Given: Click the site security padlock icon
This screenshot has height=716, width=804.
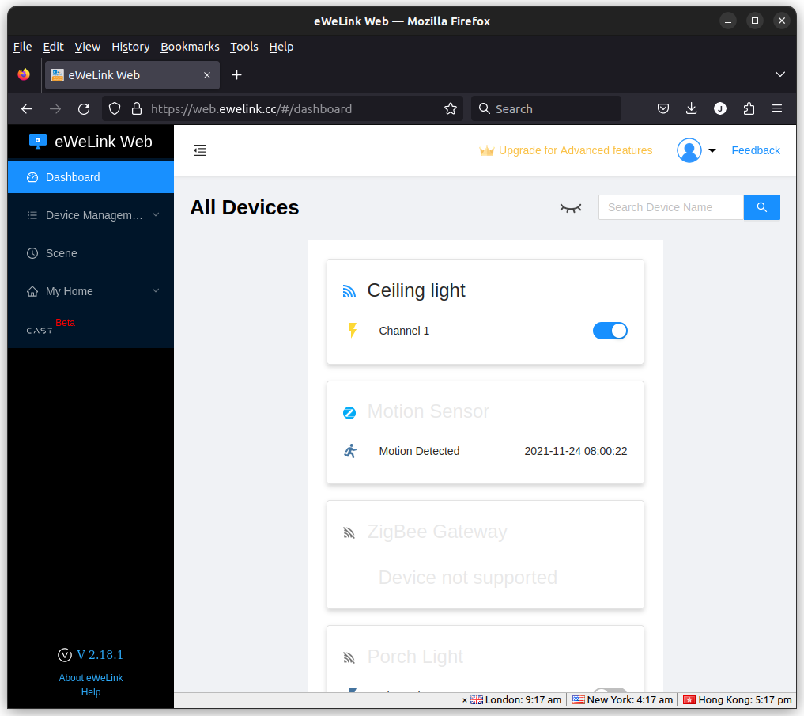Looking at the screenshot, I should click(137, 109).
